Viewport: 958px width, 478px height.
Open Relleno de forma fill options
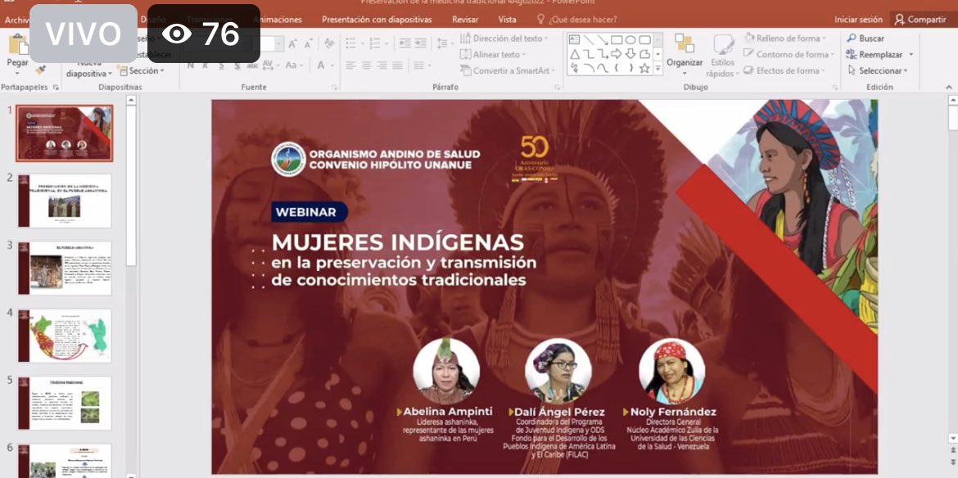[785, 38]
